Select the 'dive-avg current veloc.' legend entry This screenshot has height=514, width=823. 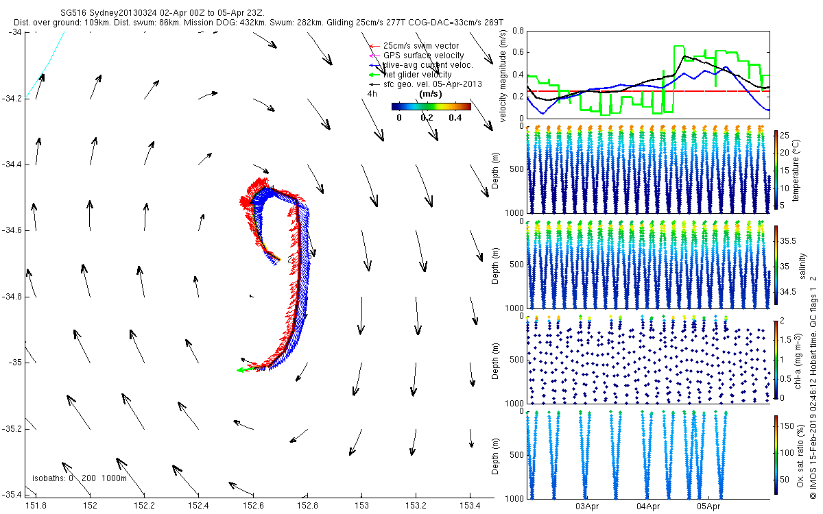click(x=429, y=65)
